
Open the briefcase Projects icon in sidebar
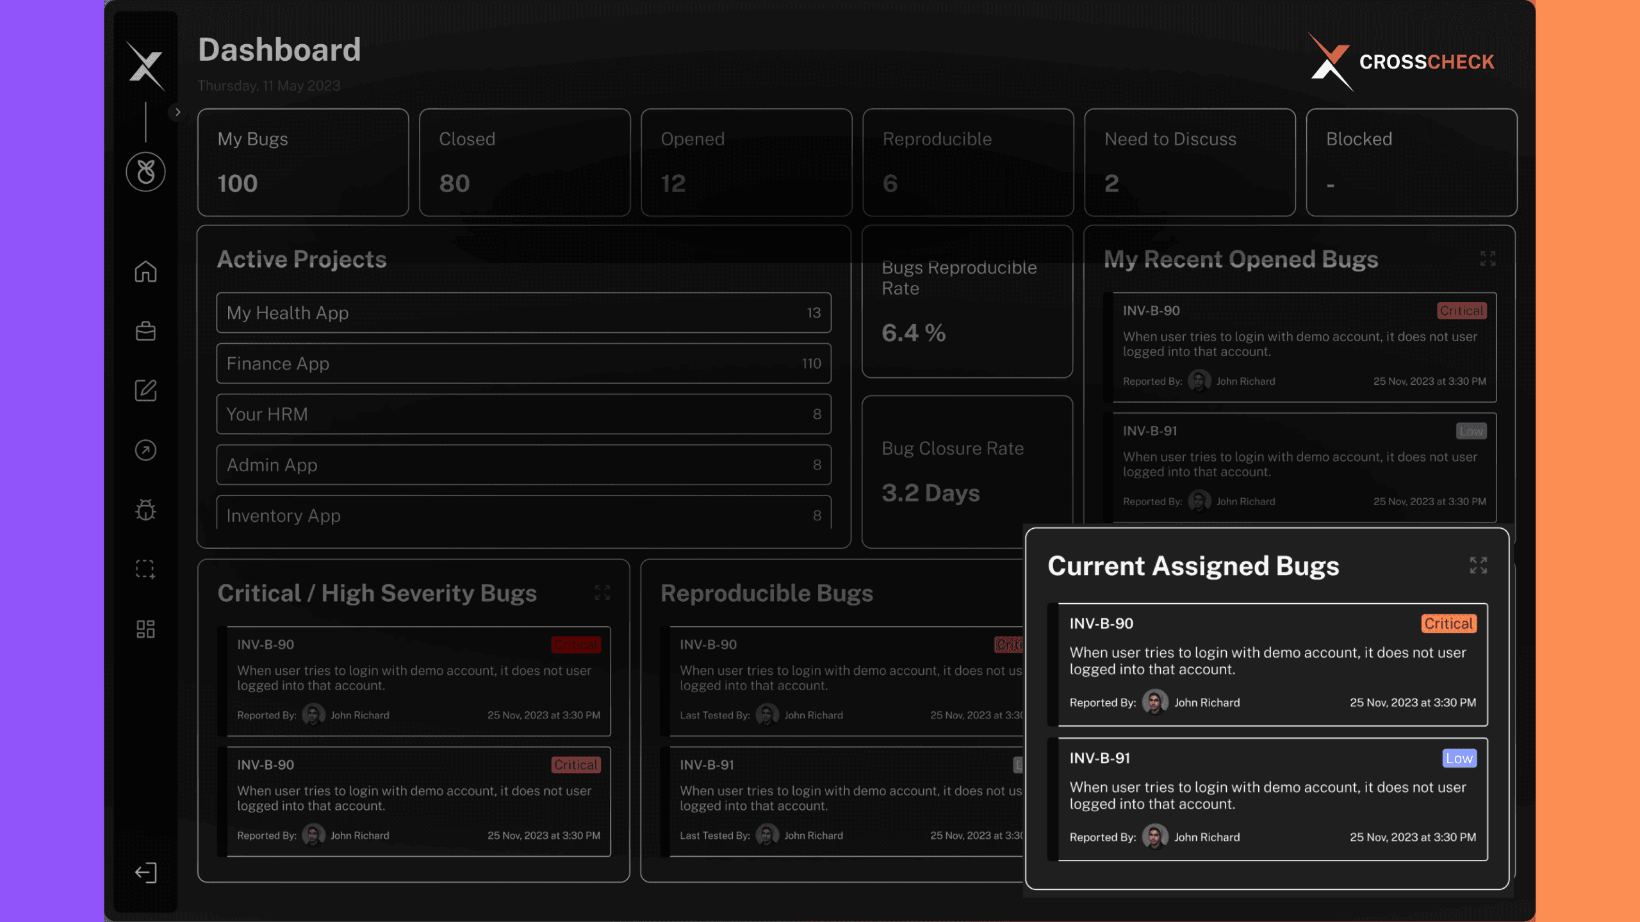pyautogui.click(x=145, y=331)
